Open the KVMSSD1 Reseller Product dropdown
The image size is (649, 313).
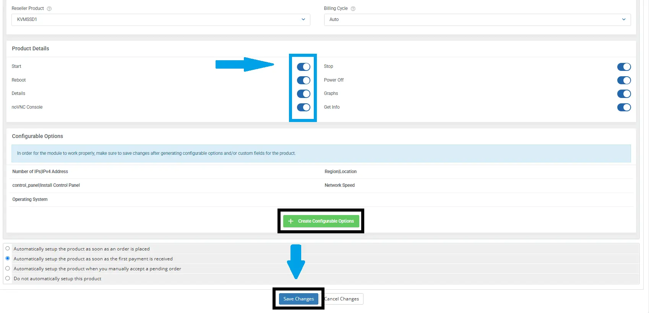(x=161, y=19)
